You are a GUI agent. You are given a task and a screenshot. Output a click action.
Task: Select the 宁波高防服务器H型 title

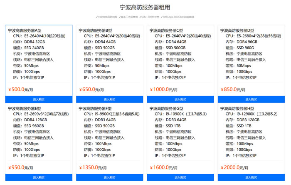click(237, 108)
